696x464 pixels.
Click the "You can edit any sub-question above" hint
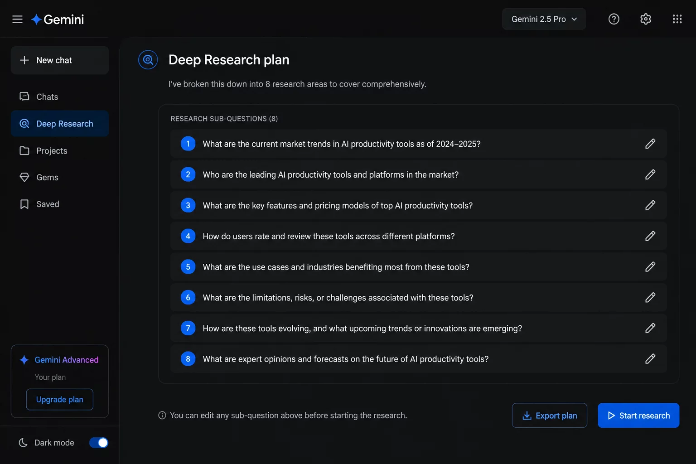pyautogui.click(x=288, y=416)
